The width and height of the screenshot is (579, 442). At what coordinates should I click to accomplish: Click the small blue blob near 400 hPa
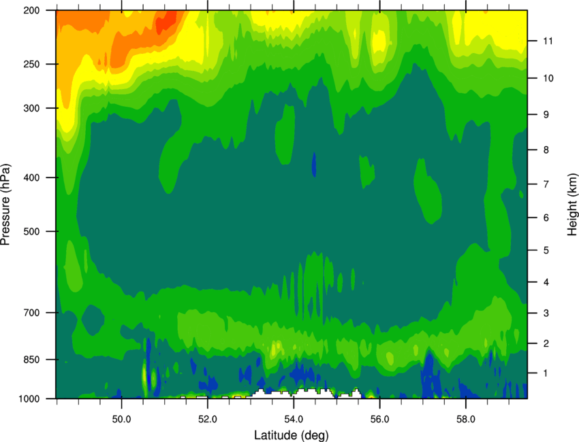(314, 165)
